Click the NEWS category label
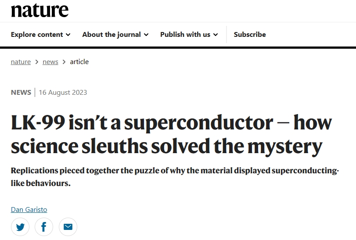356x240 pixels. point(21,92)
